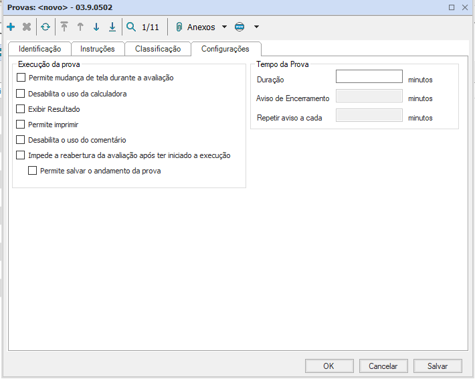Refresh the record with the reload icon
The image size is (475, 379).
coord(45,27)
